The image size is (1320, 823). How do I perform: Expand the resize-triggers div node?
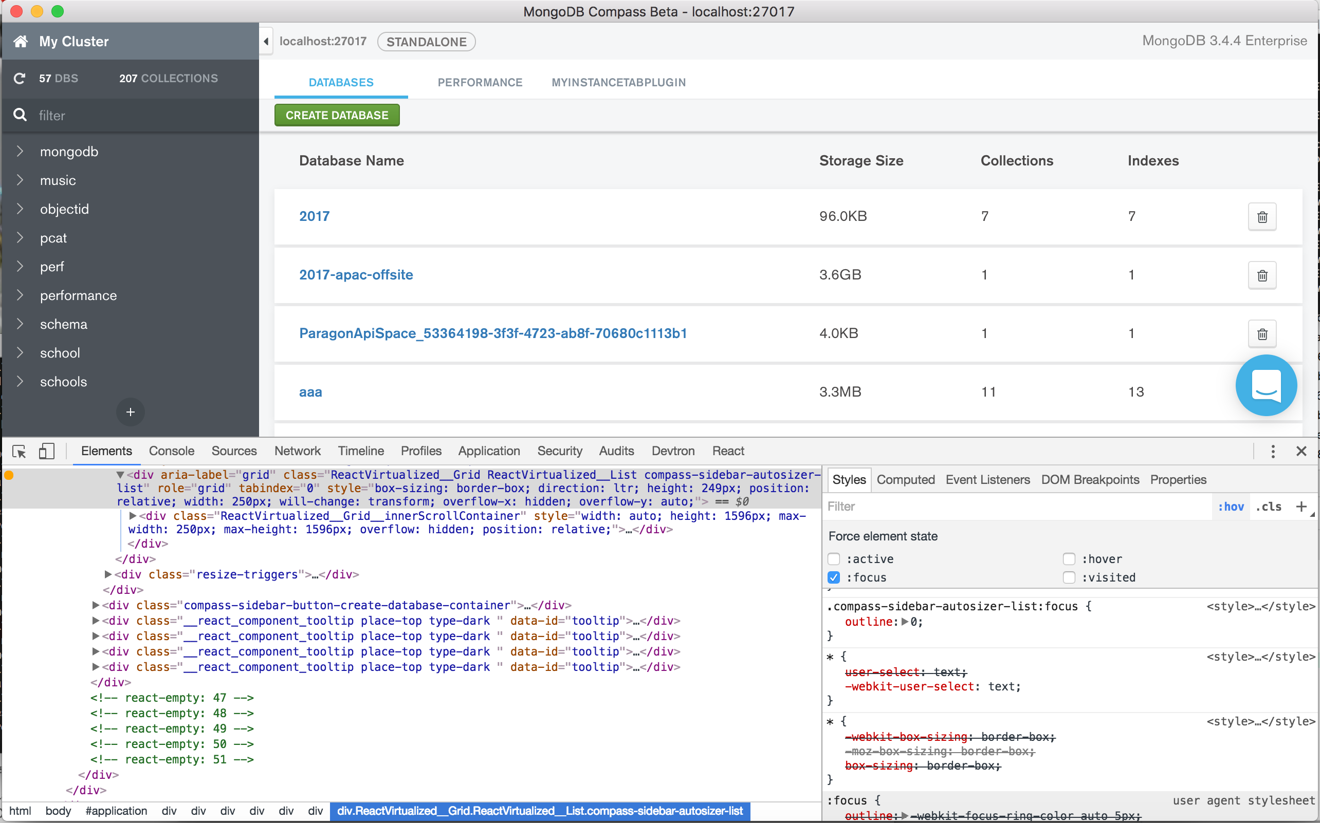[108, 574]
